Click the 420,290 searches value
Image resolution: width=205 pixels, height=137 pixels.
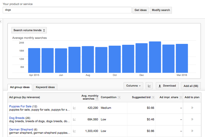(x=93, y=108)
